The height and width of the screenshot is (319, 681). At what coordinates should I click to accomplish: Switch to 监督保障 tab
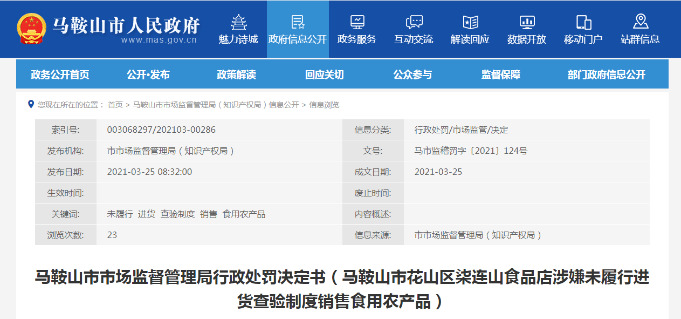pos(501,75)
